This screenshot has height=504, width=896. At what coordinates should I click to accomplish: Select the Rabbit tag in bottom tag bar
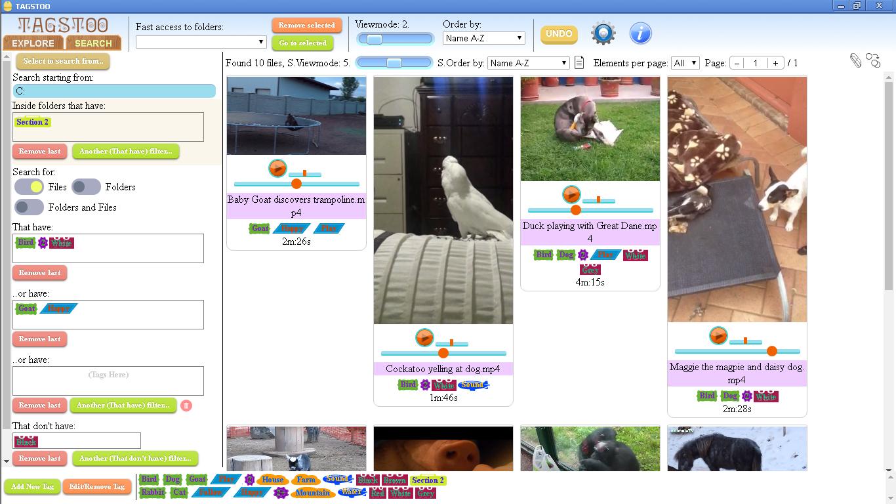point(153,492)
